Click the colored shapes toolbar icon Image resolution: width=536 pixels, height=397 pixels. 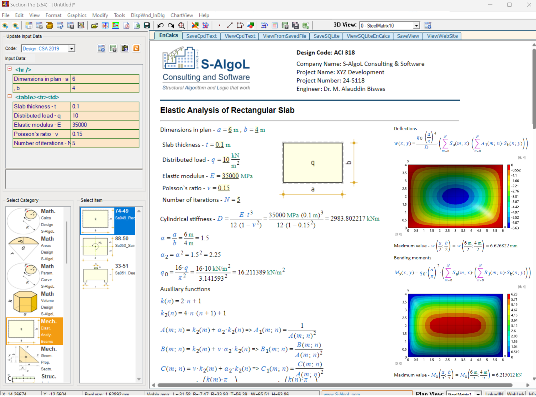(251, 26)
